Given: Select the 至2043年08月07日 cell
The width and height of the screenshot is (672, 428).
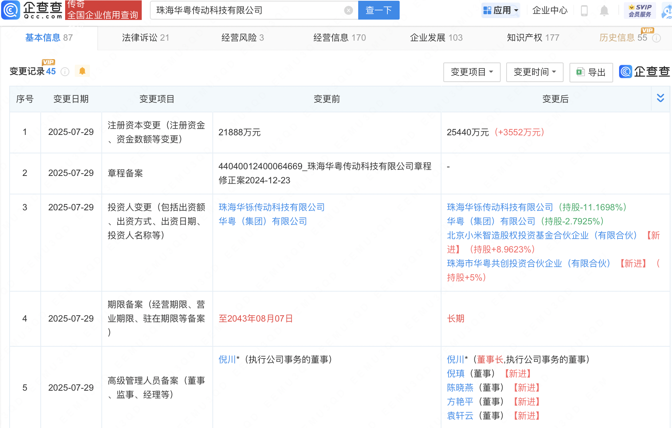Looking at the screenshot, I should point(327,319).
